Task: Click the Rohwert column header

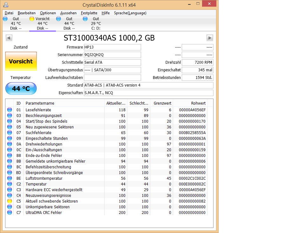Action: [x=190, y=103]
